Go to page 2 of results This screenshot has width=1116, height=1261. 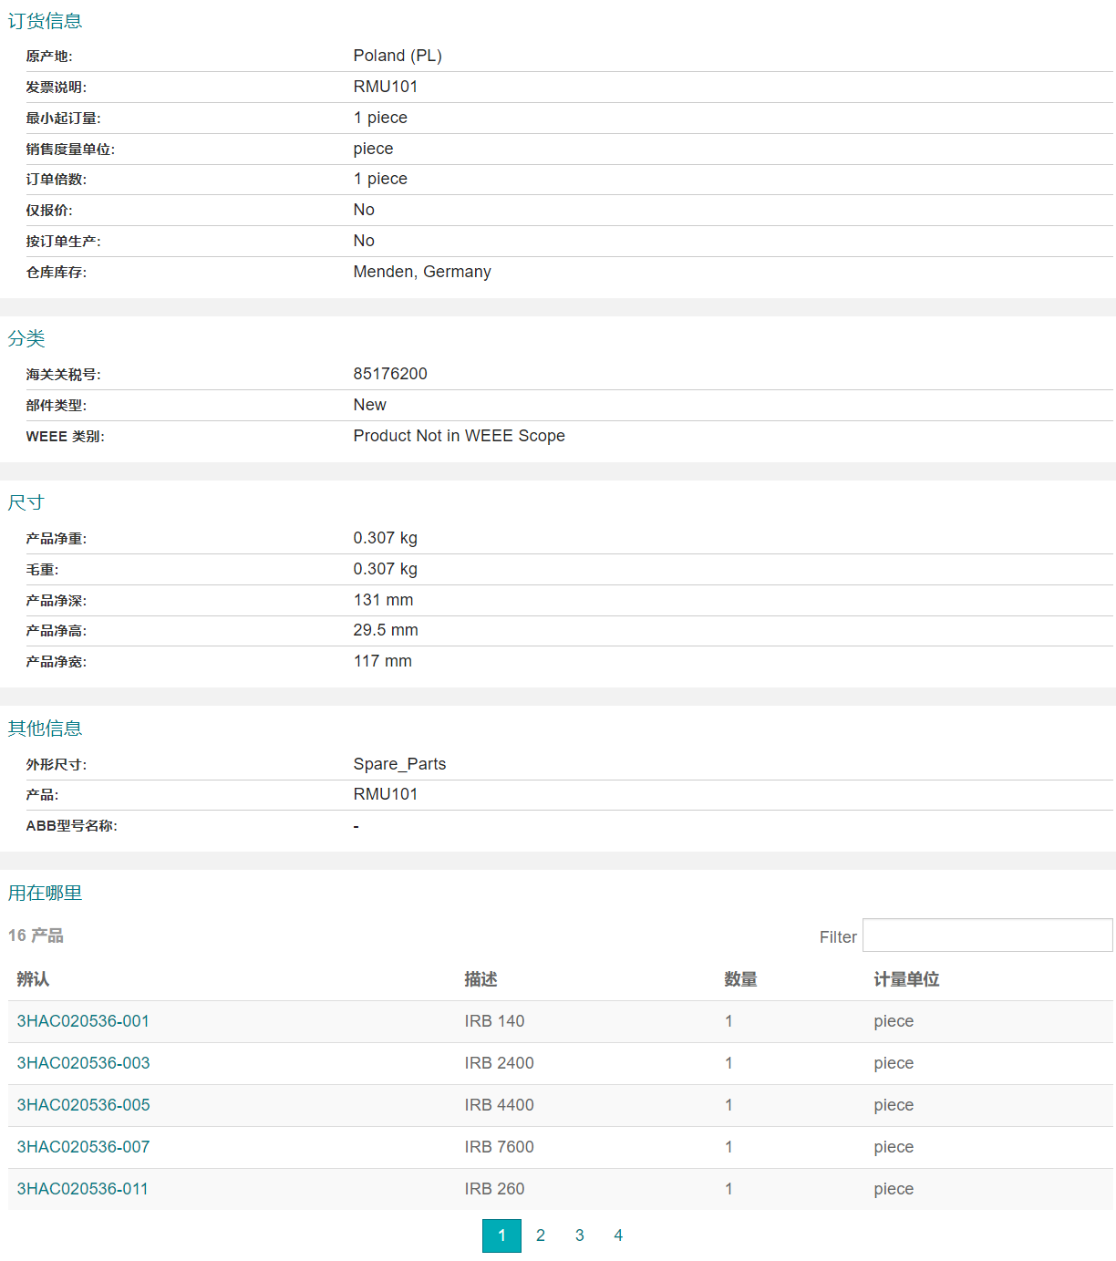541,1235
